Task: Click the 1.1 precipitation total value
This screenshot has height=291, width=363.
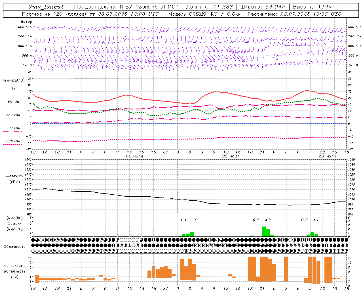Action: pyautogui.click(x=183, y=220)
